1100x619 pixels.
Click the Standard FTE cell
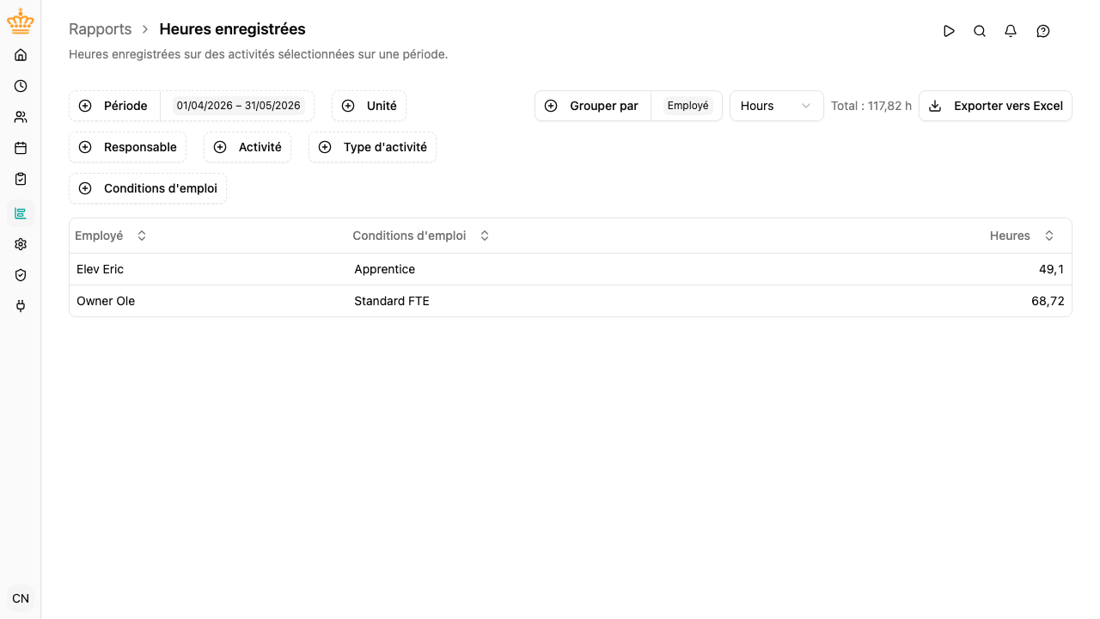[x=392, y=301]
